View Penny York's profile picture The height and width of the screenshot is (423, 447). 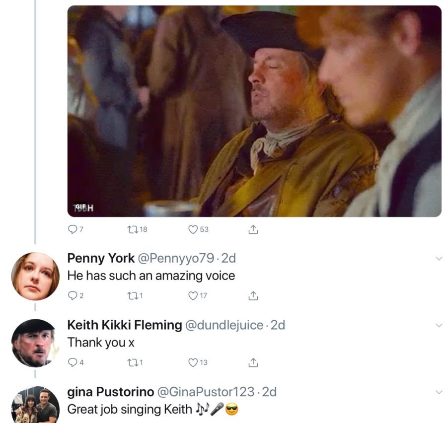coord(35,276)
